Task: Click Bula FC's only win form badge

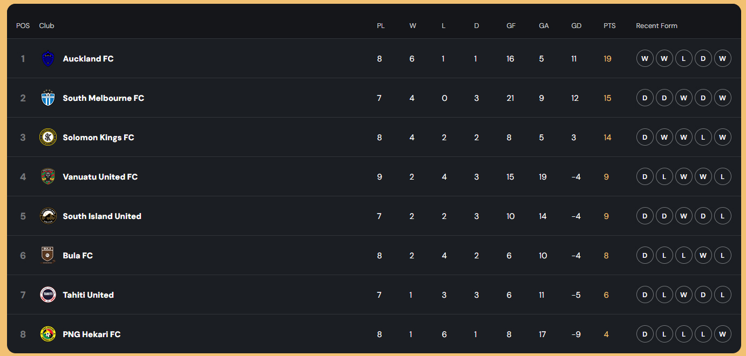Action: pyautogui.click(x=703, y=256)
